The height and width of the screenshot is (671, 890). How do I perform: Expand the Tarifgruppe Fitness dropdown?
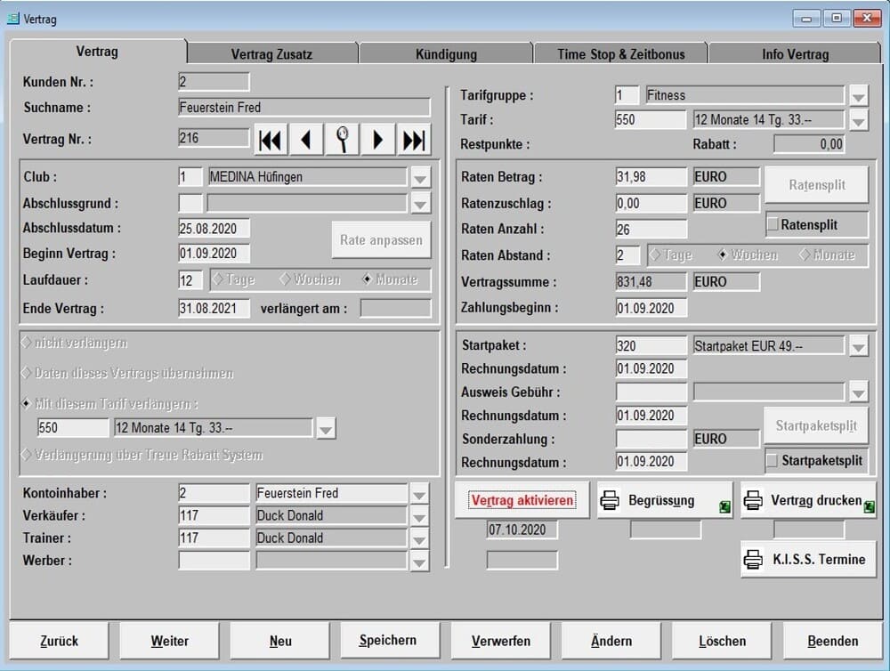858,96
